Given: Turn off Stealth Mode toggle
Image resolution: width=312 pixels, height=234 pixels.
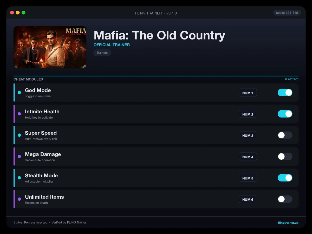Looking at the screenshot, I should 285,178.
